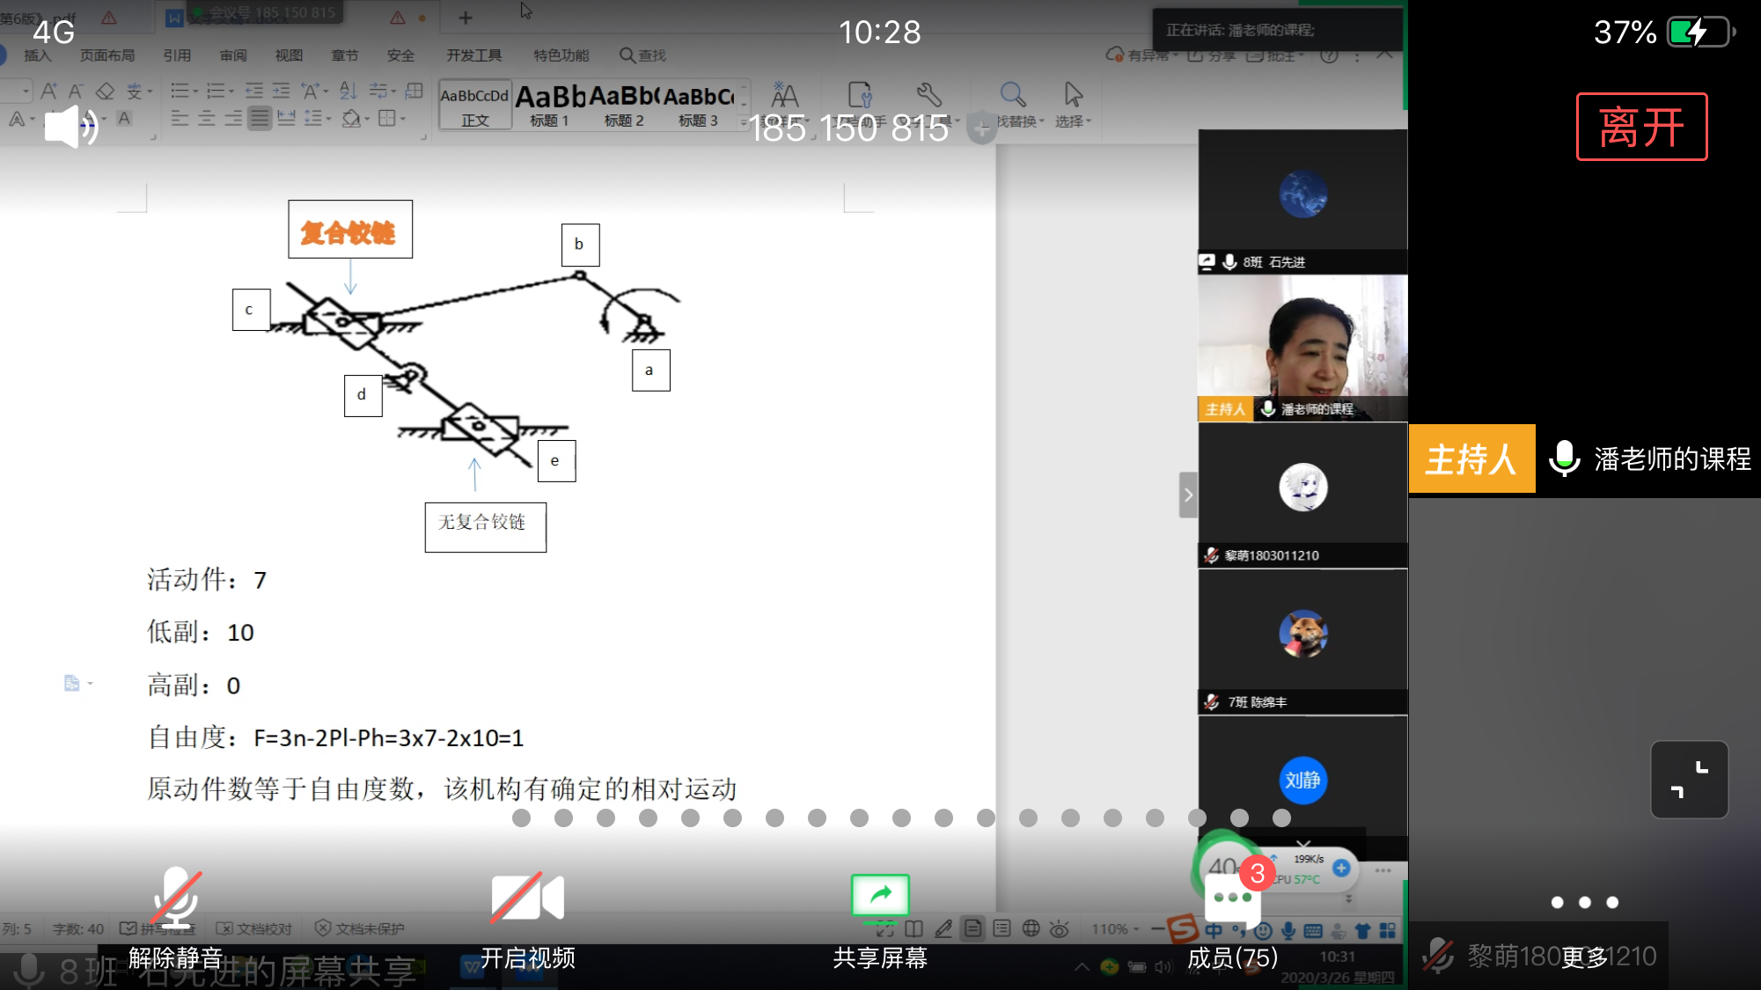This screenshot has height=990, width=1761.
Task: Click distributed alignment icon
Action: click(x=286, y=118)
